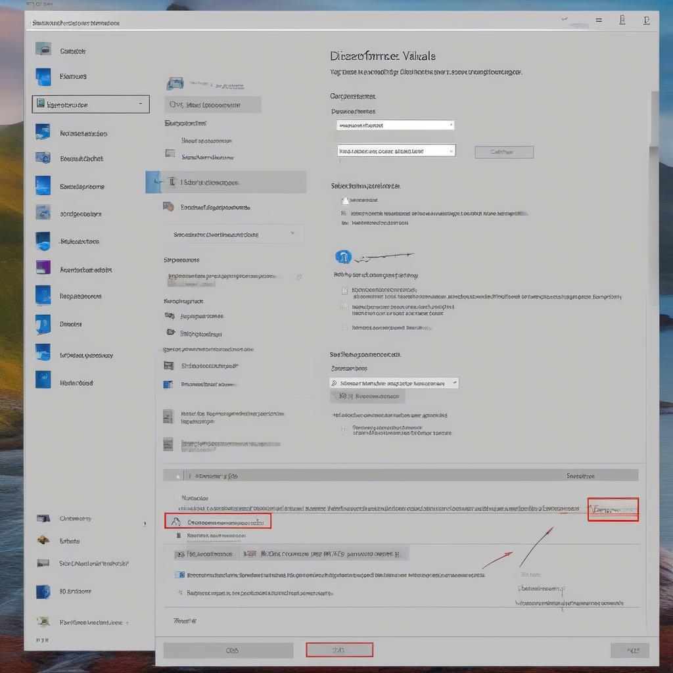Viewport: 673px width, 673px height.
Task: Click the printer-like icon atop the middle column
Action: (175, 83)
